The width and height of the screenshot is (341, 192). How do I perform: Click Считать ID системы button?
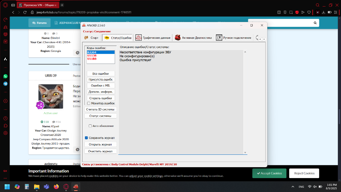pos(100,109)
